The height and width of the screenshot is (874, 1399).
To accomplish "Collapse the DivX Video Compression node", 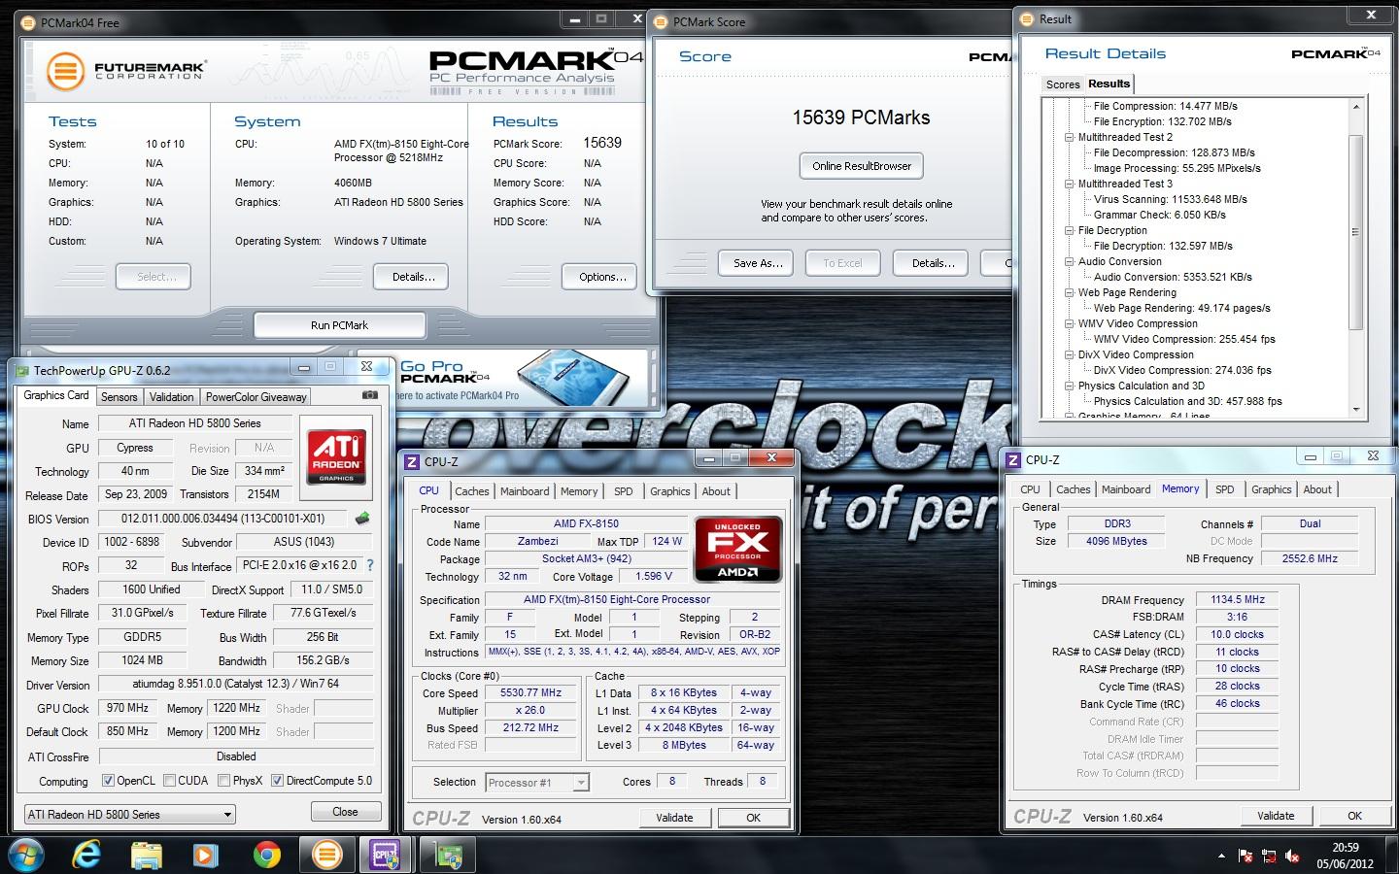I will point(1070,354).
